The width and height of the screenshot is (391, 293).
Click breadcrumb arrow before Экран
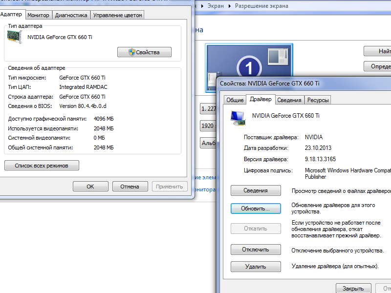[202, 6]
